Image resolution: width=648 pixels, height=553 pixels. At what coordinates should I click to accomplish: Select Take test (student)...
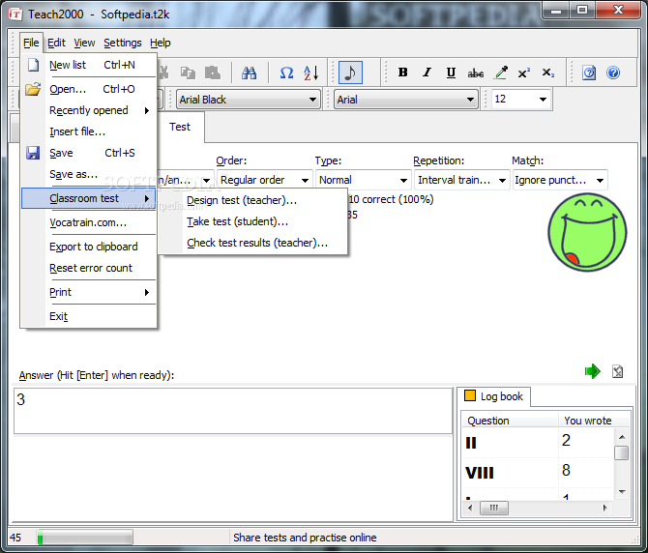252,221
